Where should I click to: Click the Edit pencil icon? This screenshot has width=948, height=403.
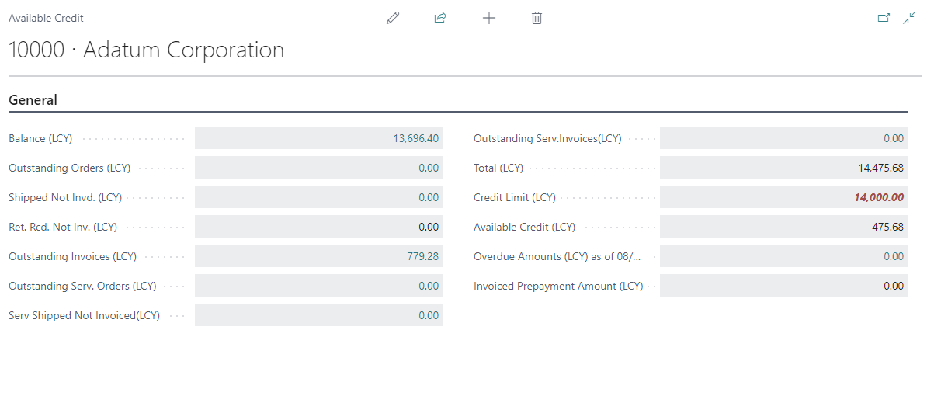(393, 18)
